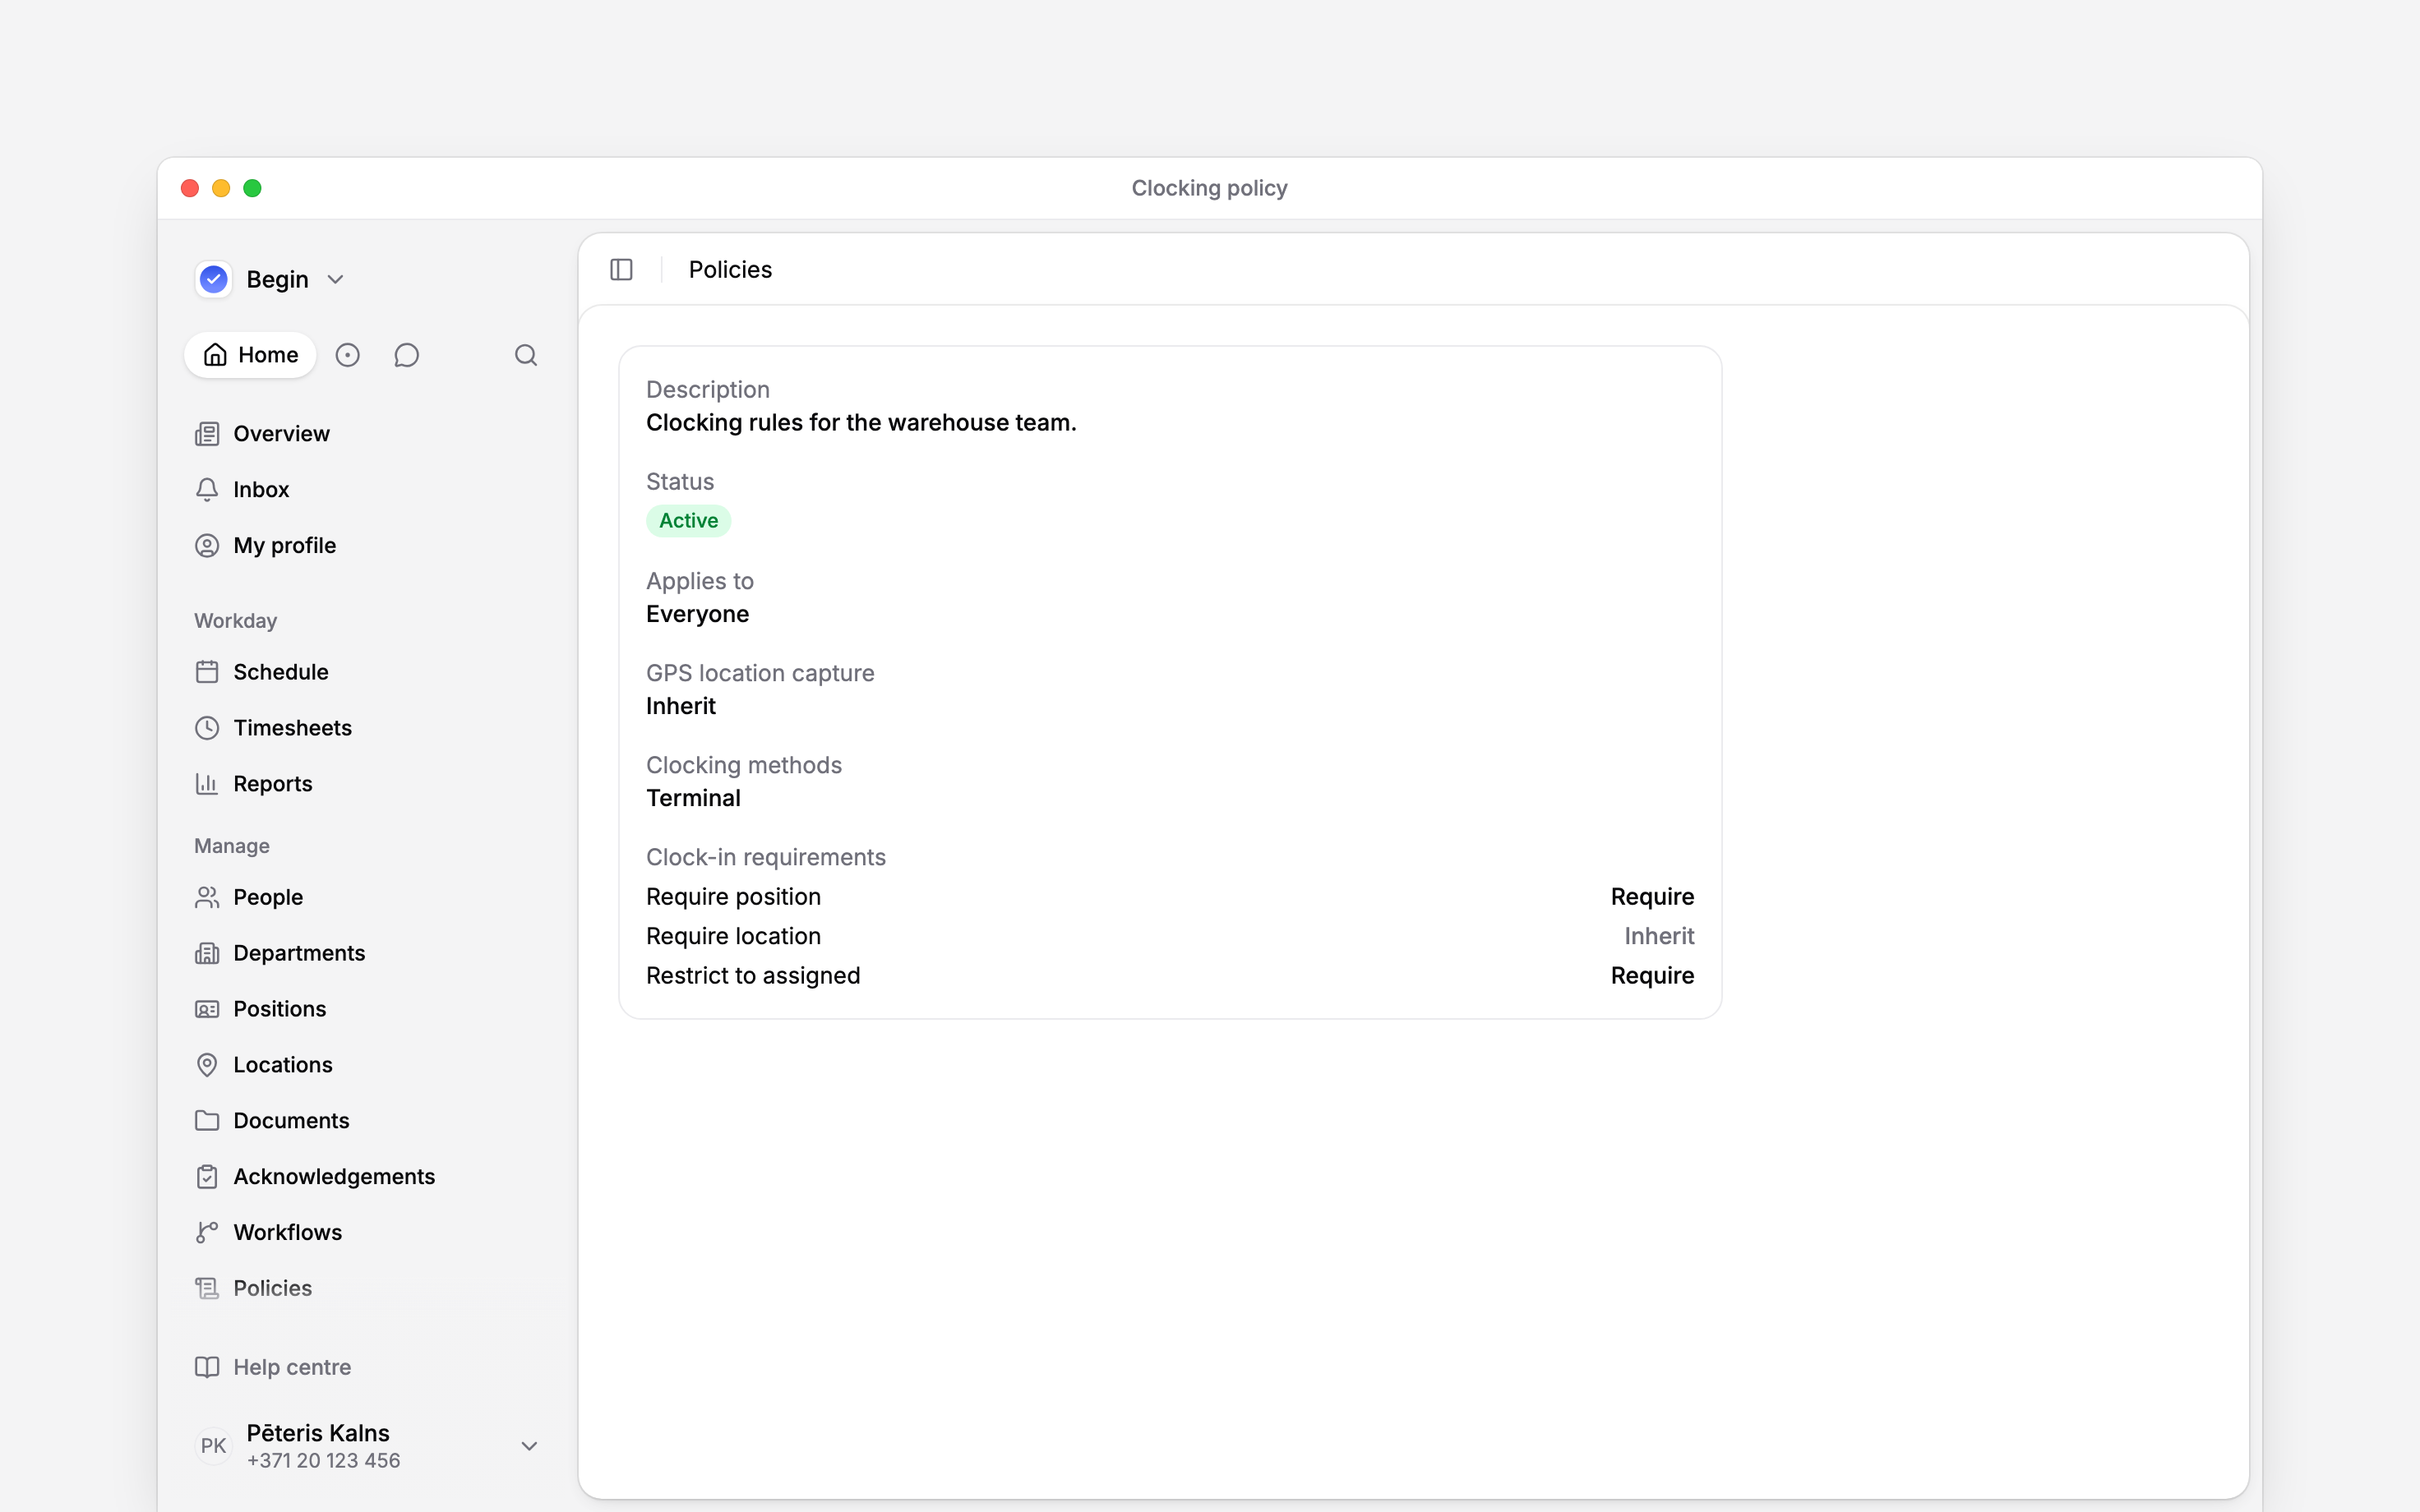Click the Locations pin icon
The height and width of the screenshot is (1512, 2420).
(207, 1065)
